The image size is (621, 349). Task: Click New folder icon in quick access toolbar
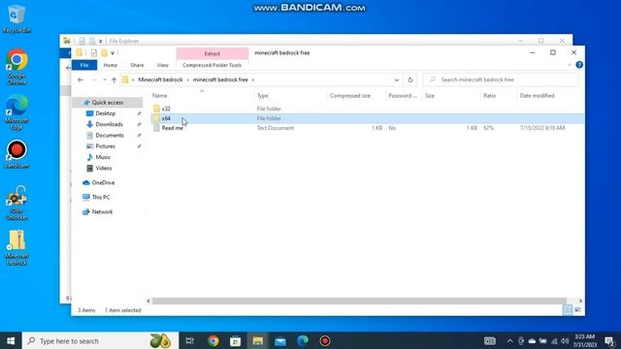click(x=104, y=52)
